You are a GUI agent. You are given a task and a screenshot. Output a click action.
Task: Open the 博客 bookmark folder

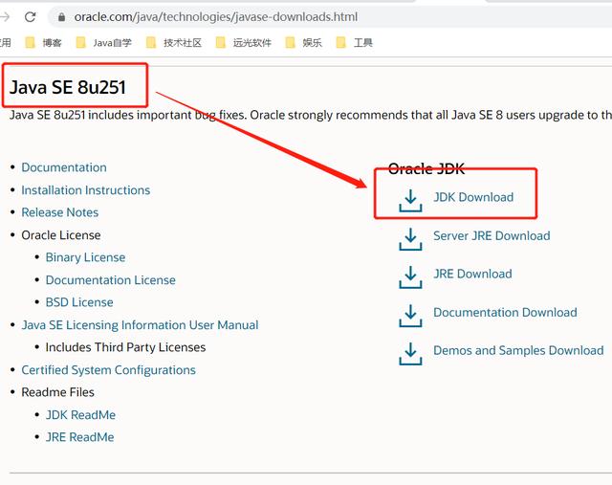(x=43, y=42)
